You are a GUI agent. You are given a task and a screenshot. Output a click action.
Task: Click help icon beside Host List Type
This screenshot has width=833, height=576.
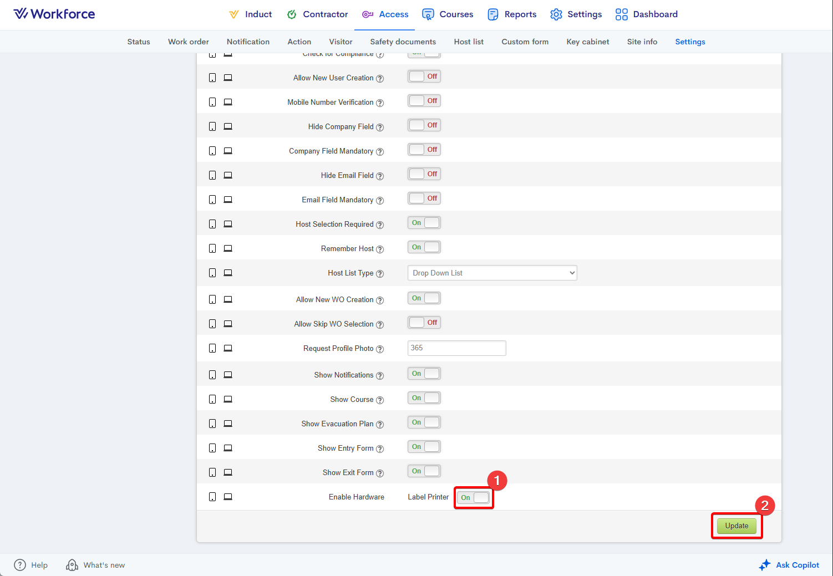pos(380,274)
